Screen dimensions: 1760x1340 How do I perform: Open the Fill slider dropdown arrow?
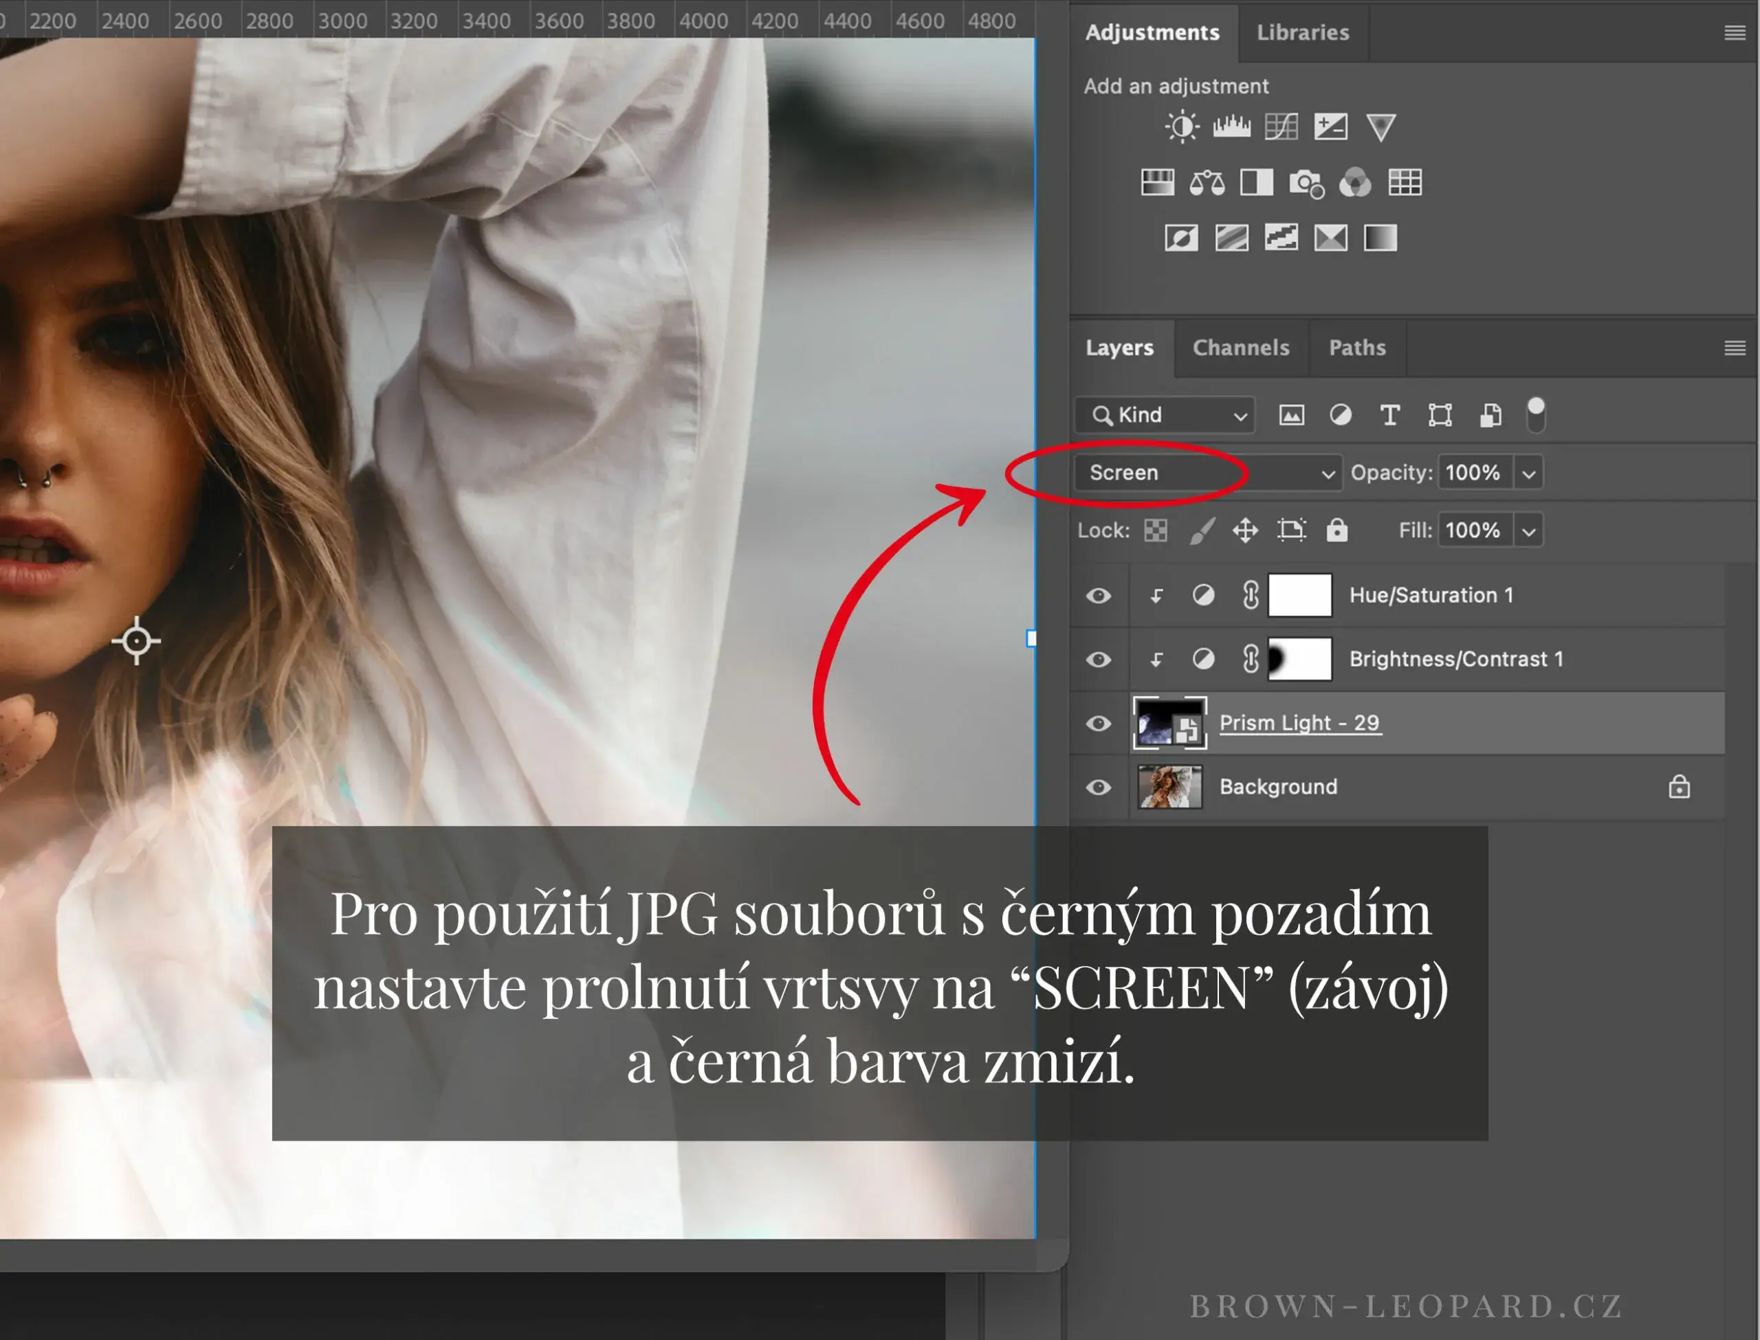1528,531
